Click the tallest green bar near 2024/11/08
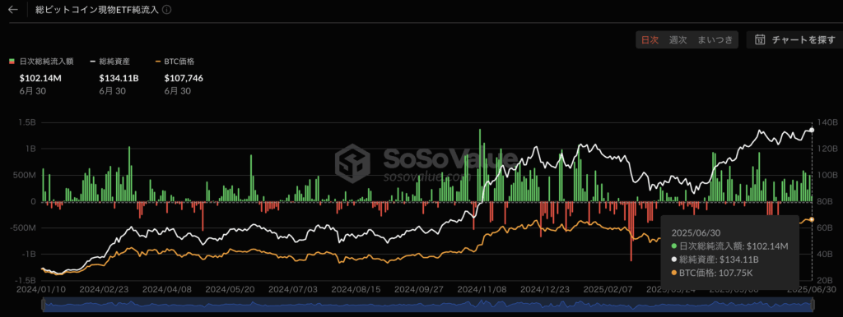 [x=480, y=165]
